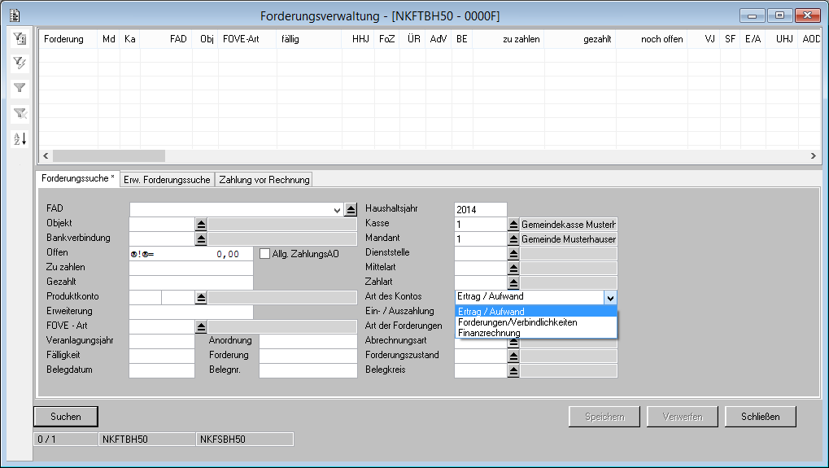Image resolution: width=829 pixels, height=468 pixels.
Task: Open the lookup button next to Dienststelle
Action: tap(513, 253)
